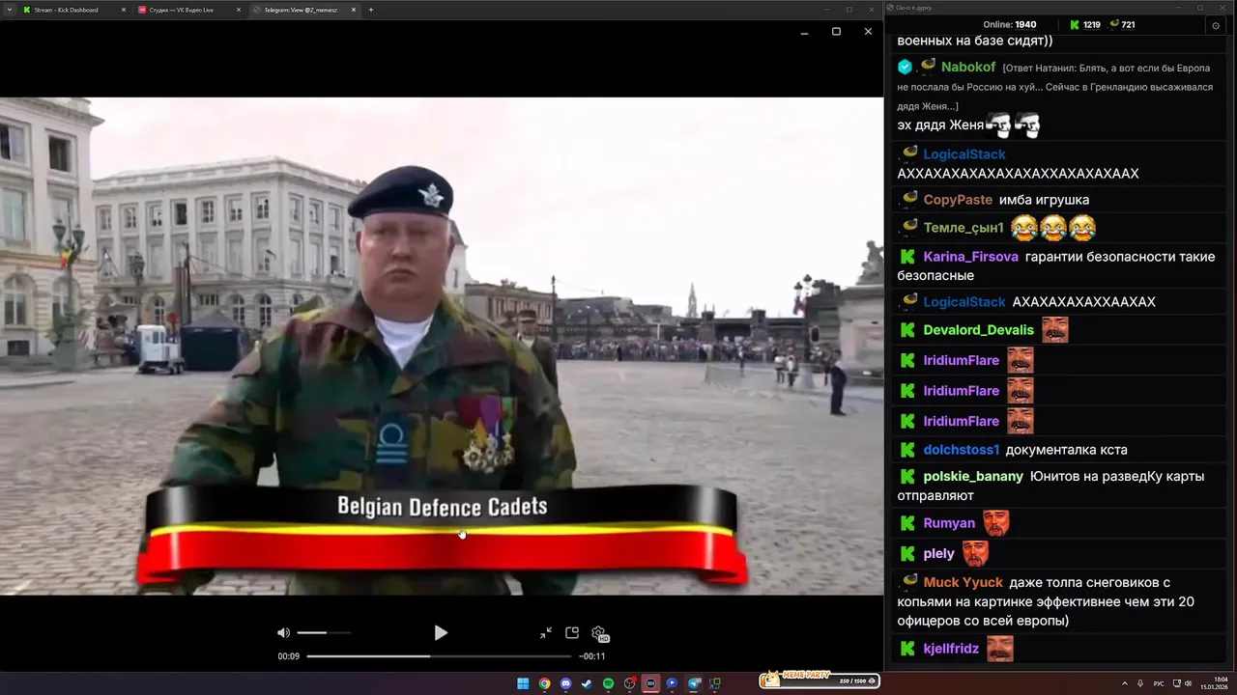The height and width of the screenshot is (695, 1237).
Task: Close the Telegram View tab
Action: [x=354, y=10]
